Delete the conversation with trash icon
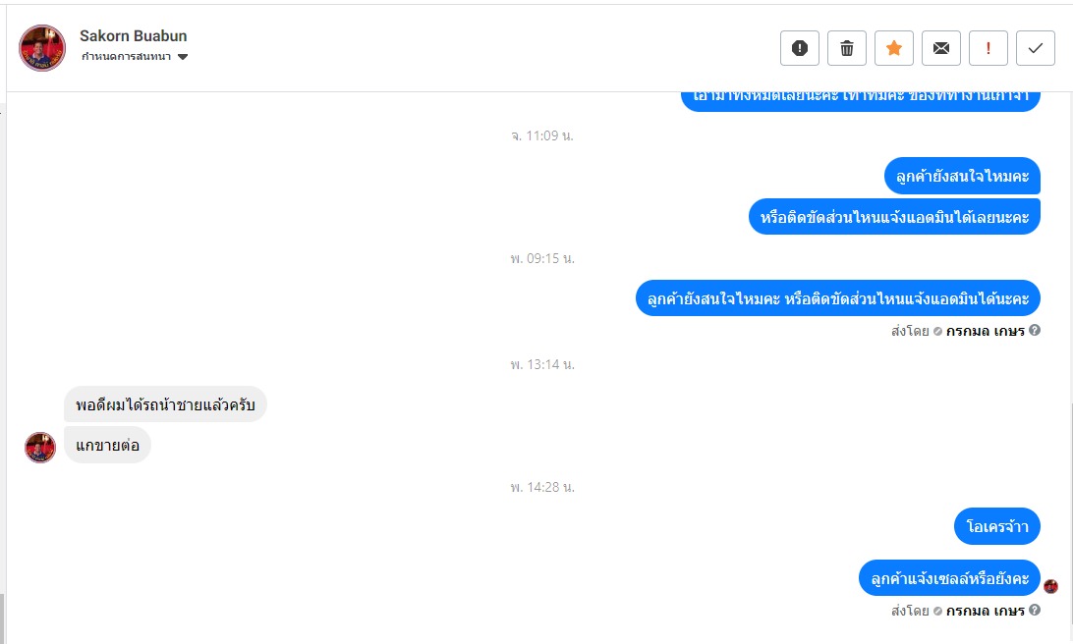 [847, 48]
